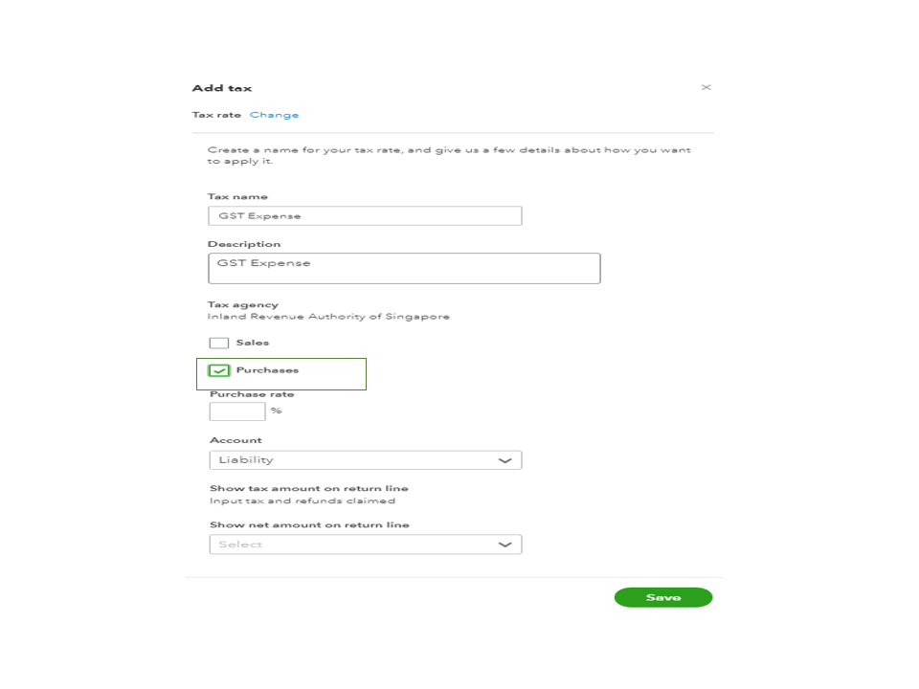Click the Tax agency label
This screenshot has width=919, height=689.
click(243, 305)
